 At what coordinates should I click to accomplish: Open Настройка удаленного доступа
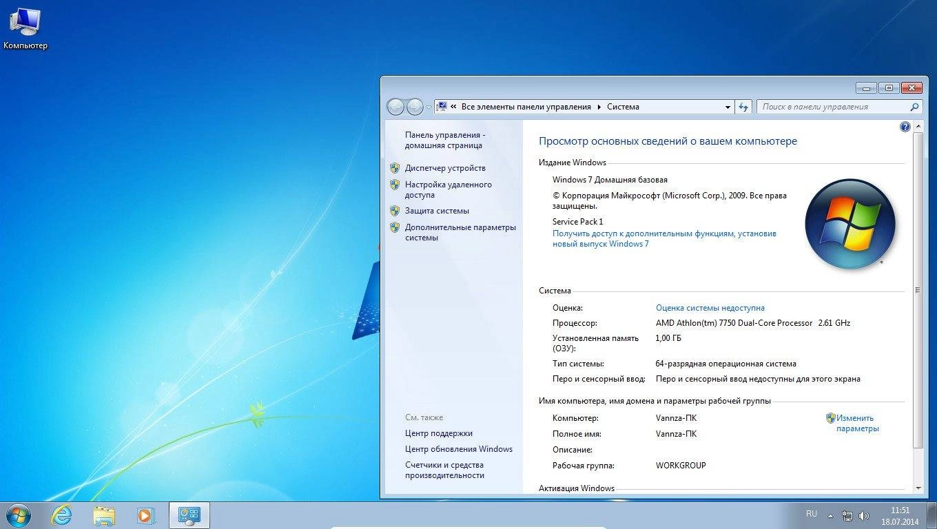point(449,190)
